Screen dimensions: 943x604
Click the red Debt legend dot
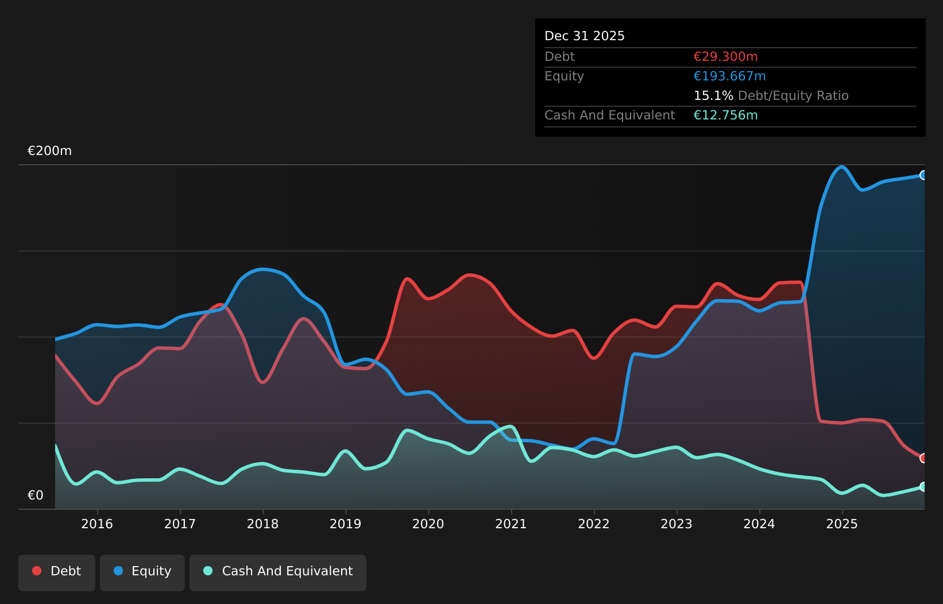37,571
